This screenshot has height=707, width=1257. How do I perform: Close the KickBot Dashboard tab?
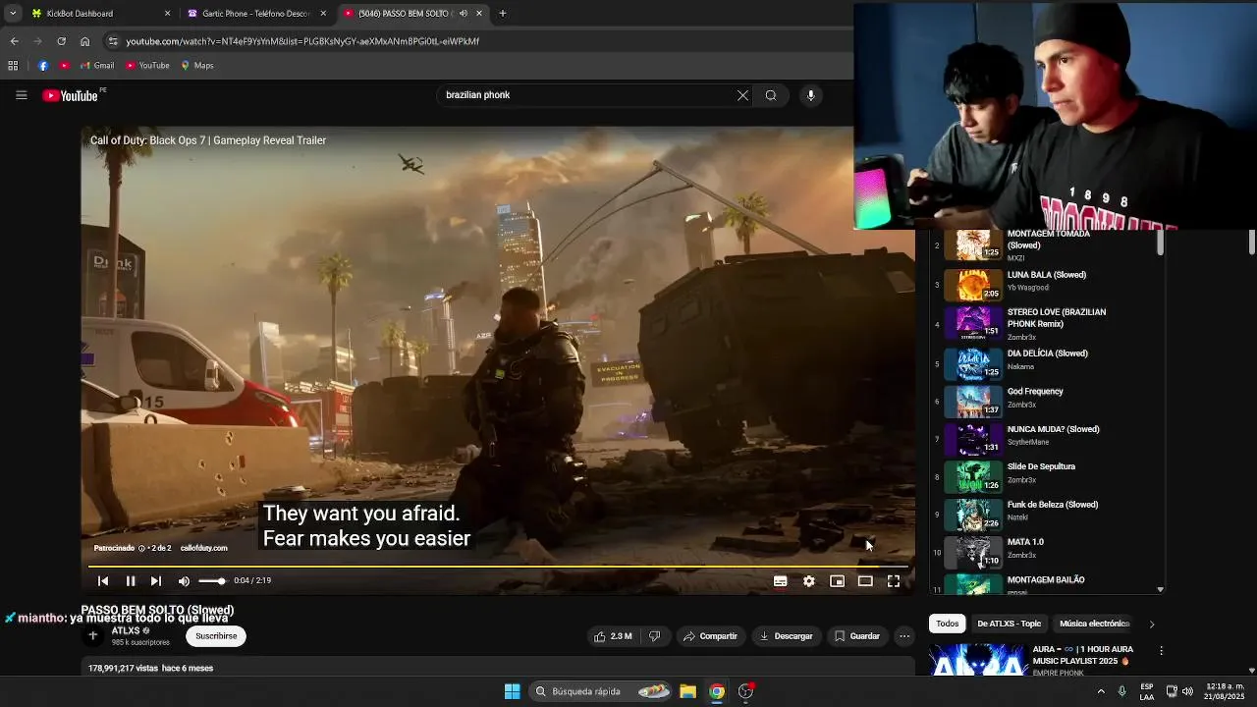point(167,14)
